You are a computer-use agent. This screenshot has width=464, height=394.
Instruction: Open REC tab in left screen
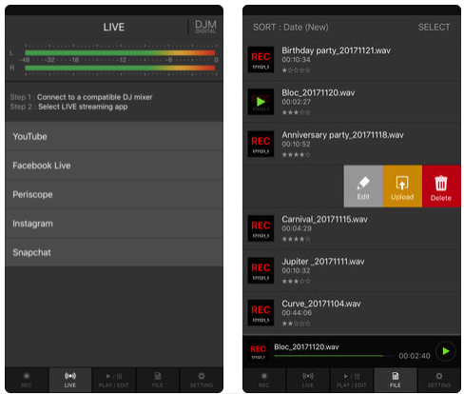27,380
